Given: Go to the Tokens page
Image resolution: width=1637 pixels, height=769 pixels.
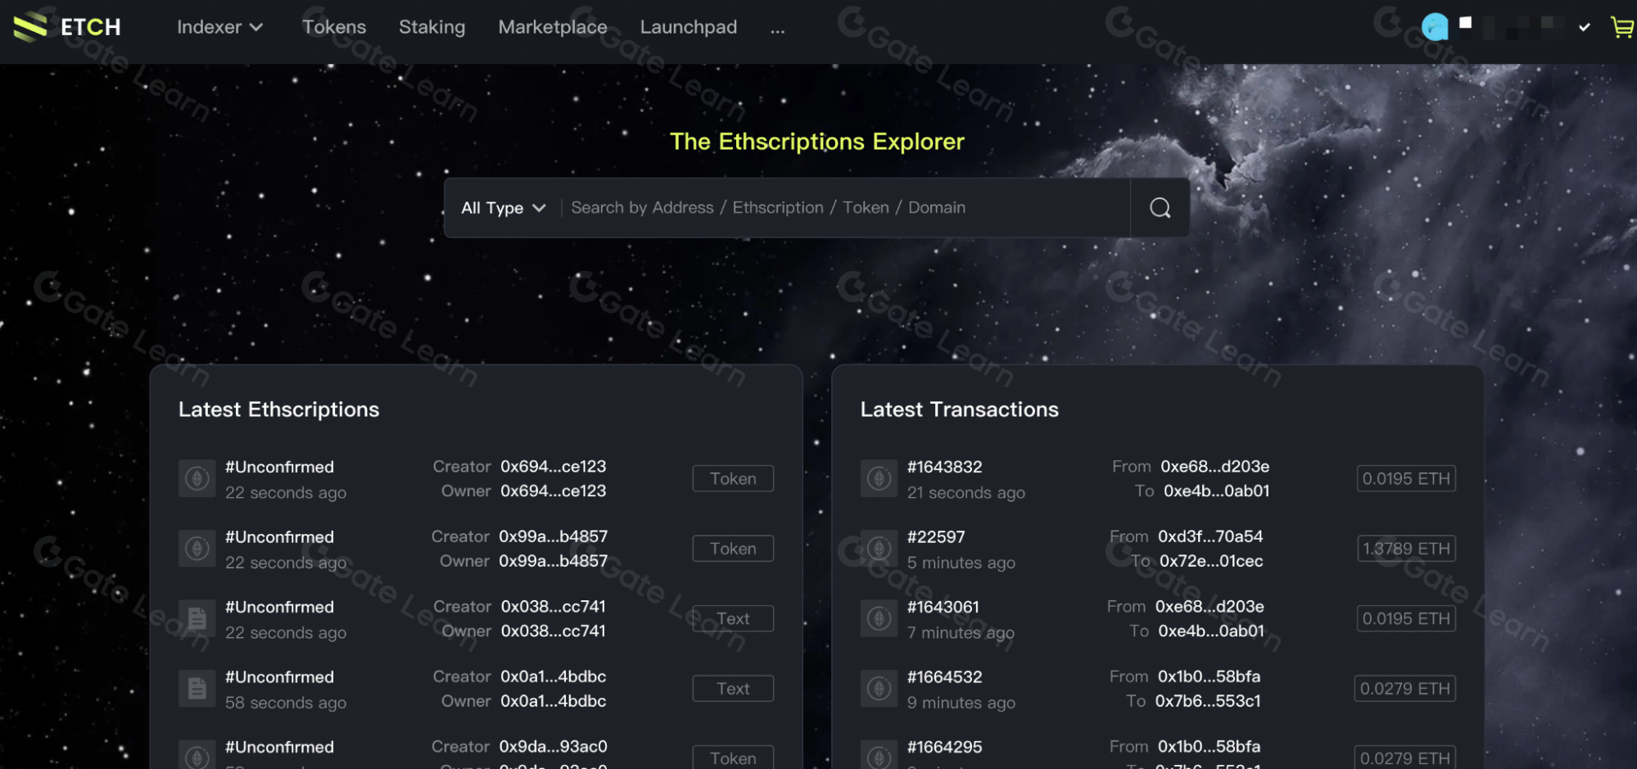Looking at the screenshot, I should (334, 27).
